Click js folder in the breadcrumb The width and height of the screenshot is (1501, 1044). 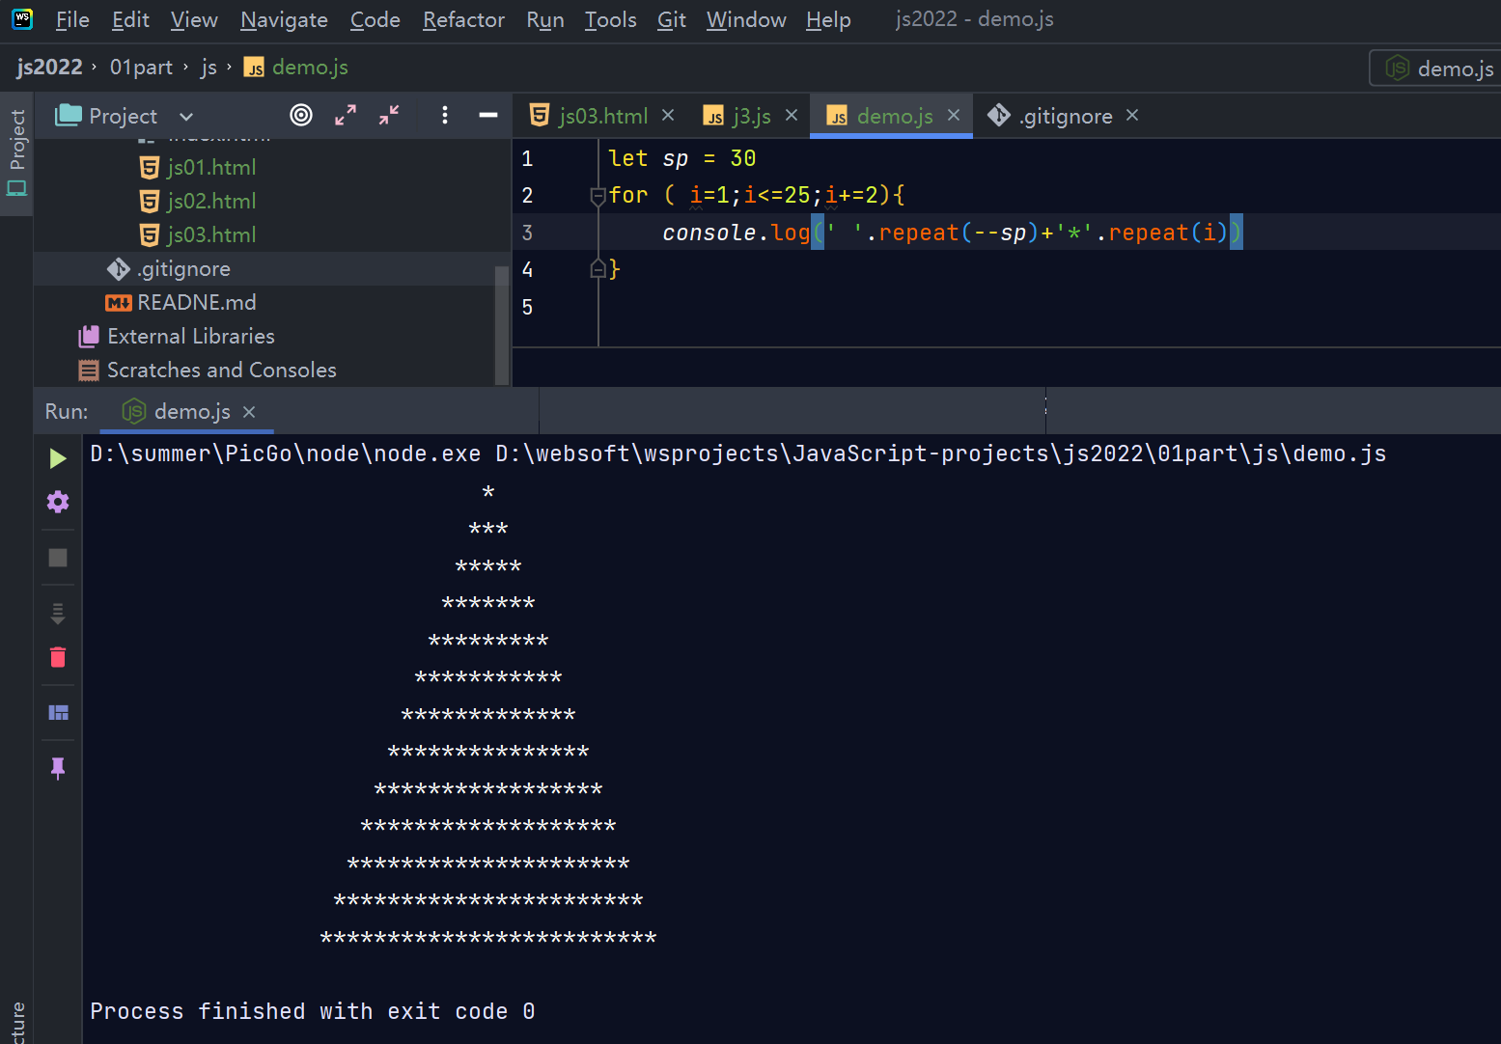click(208, 67)
